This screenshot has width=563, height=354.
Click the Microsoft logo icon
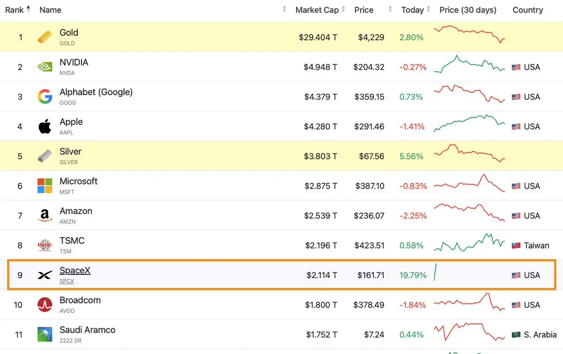pos(45,186)
